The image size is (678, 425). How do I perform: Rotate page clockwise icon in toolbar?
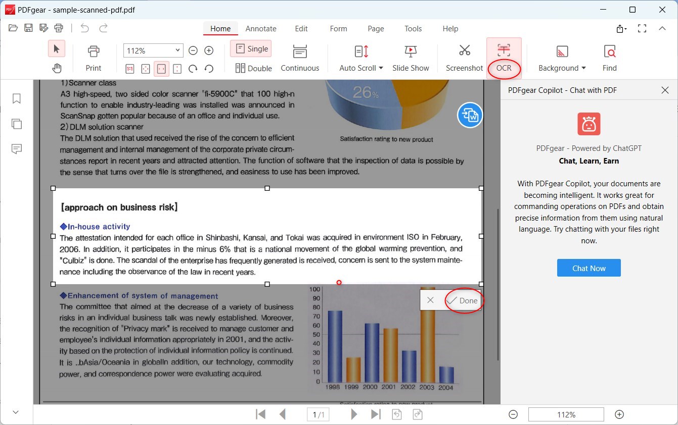tap(193, 69)
